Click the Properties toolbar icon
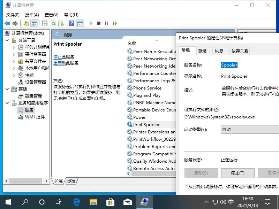Image resolution: width=279 pixels, height=209 pixels. click(45, 23)
